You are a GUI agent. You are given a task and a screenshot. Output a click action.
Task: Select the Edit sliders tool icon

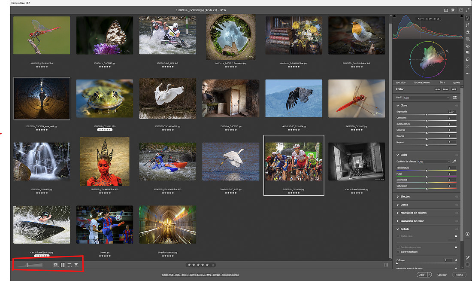click(x=467, y=18)
